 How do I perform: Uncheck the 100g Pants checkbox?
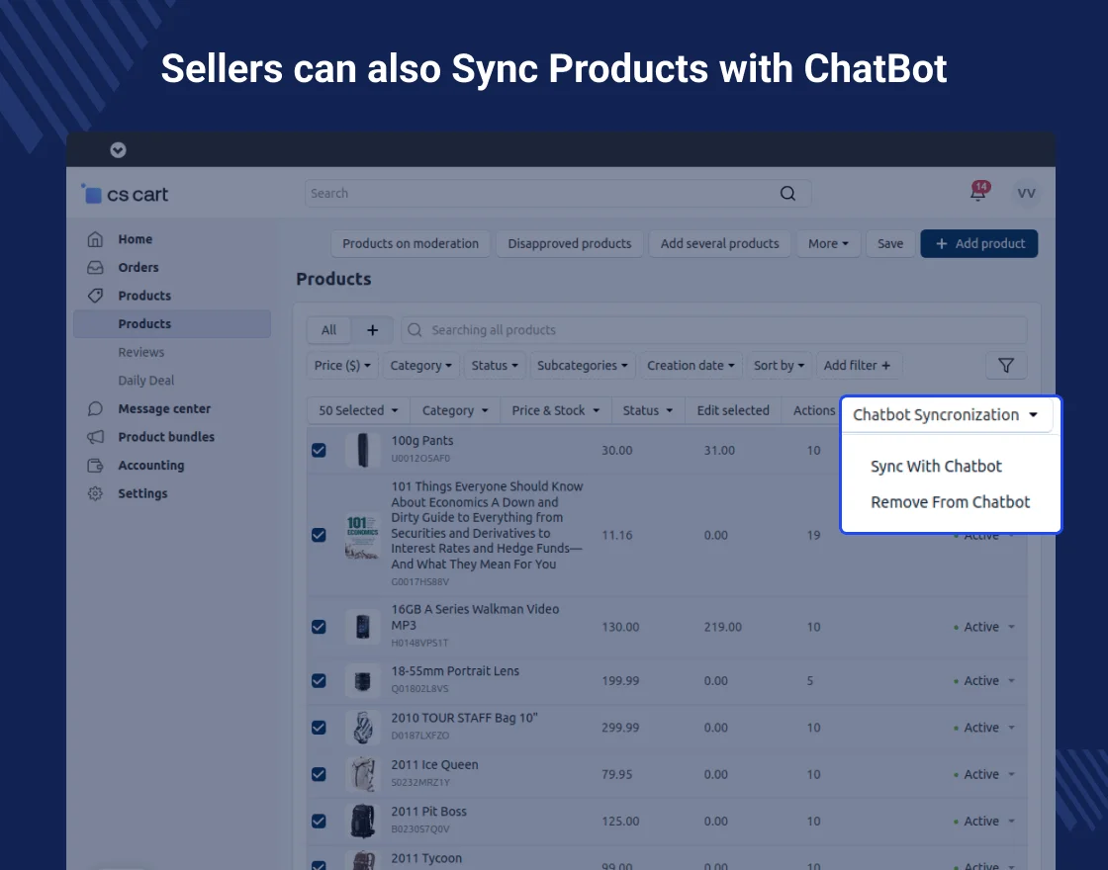pos(319,450)
